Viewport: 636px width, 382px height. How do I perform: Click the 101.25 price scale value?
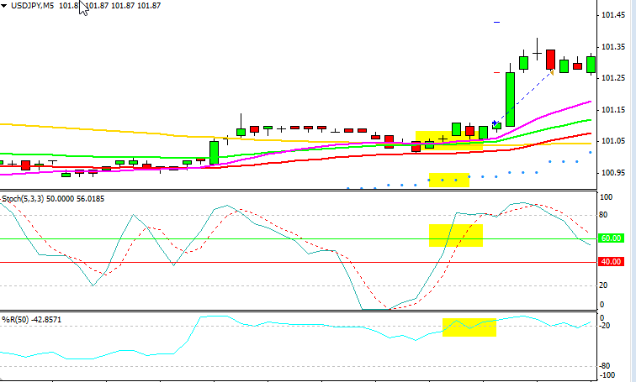(613, 78)
